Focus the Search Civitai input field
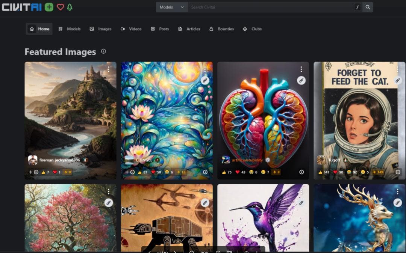The width and height of the screenshot is (406, 253). tap(271, 7)
